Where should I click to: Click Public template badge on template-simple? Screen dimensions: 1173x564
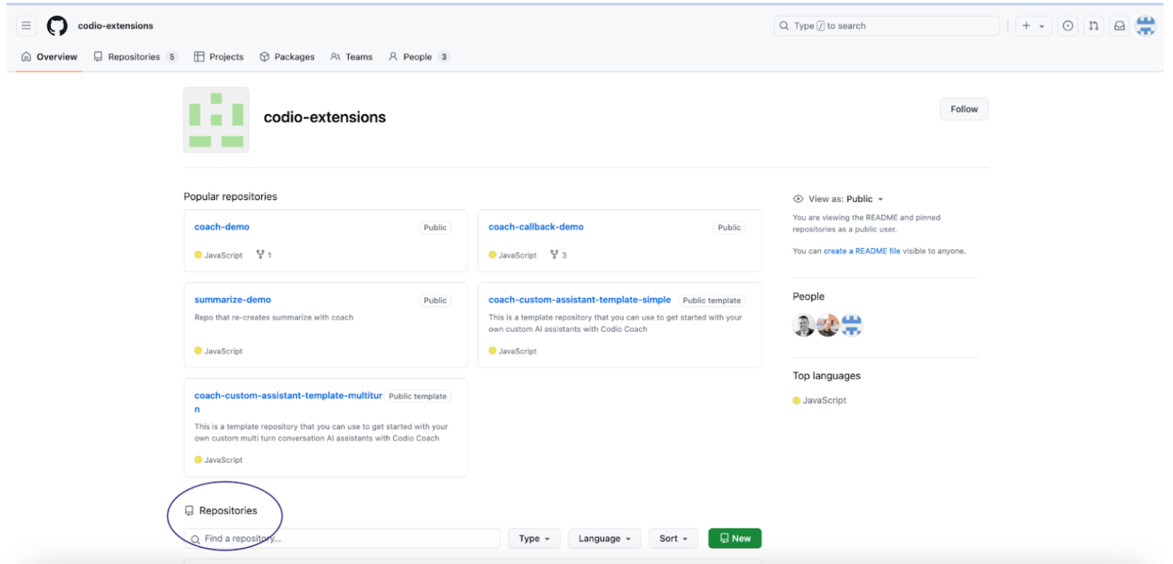click(712, 300)
